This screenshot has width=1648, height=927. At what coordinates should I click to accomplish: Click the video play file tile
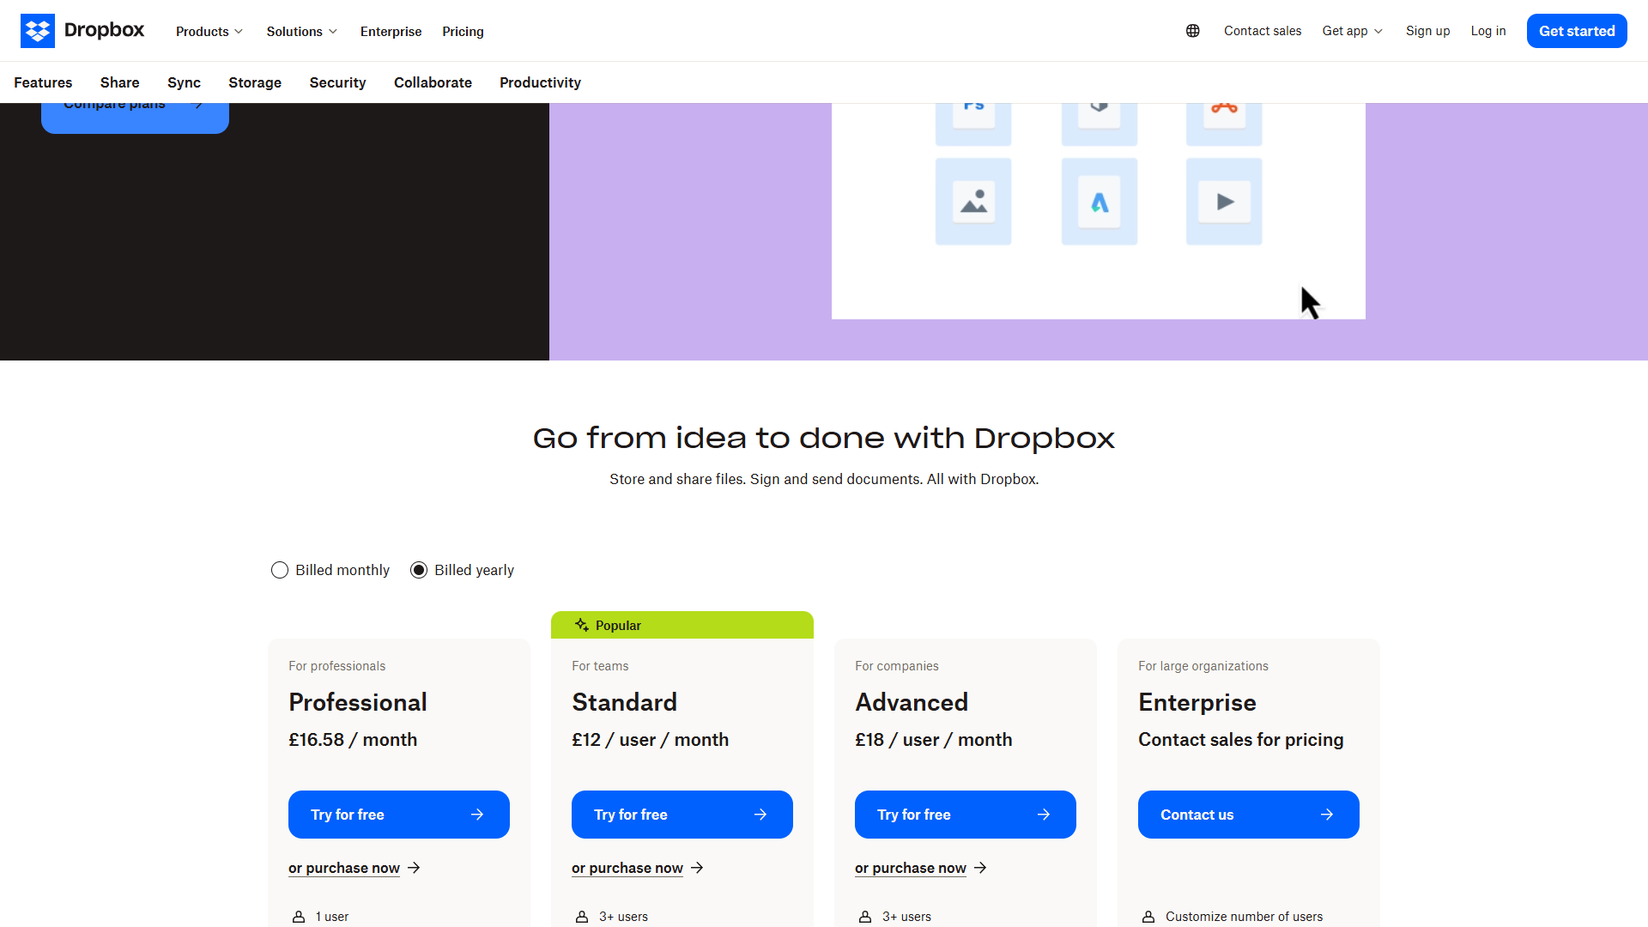(1224, 202)
